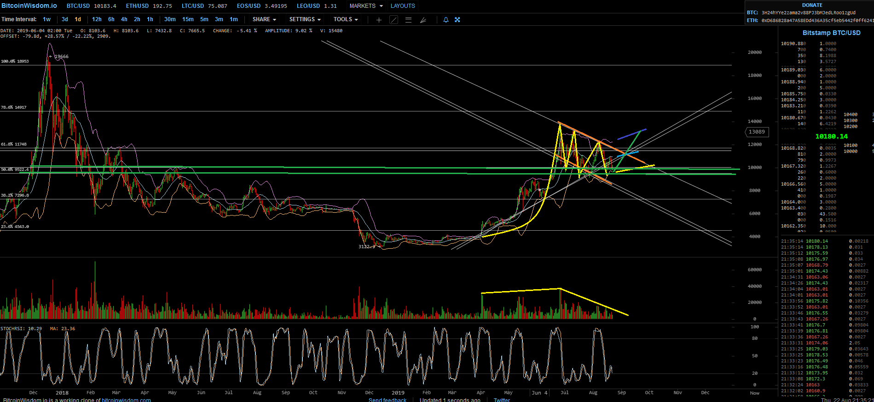
Task: Toggle fullscreen chart mode icon
Action: 457,20
